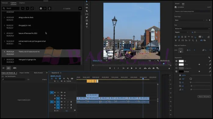Click the Shadow black color swatch

pos(181,71)
